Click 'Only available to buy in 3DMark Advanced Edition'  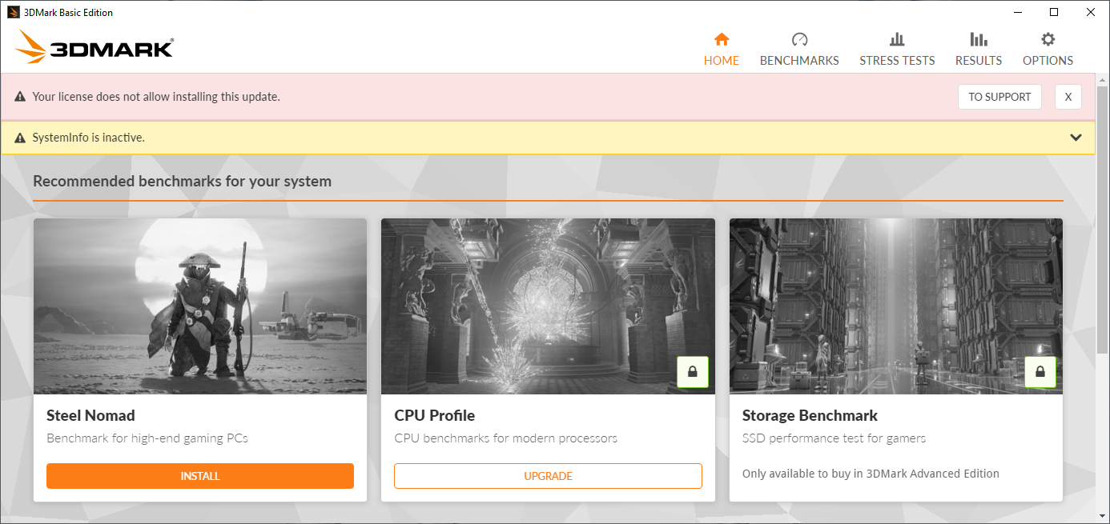(x=871, y=474)
